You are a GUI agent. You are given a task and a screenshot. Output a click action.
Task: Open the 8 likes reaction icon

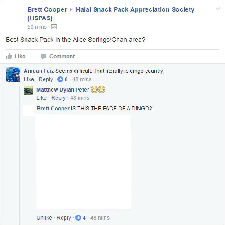tap(60, 79)
